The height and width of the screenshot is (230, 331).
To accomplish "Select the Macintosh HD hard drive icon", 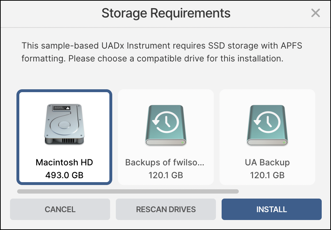I will [x=64, y=124].
